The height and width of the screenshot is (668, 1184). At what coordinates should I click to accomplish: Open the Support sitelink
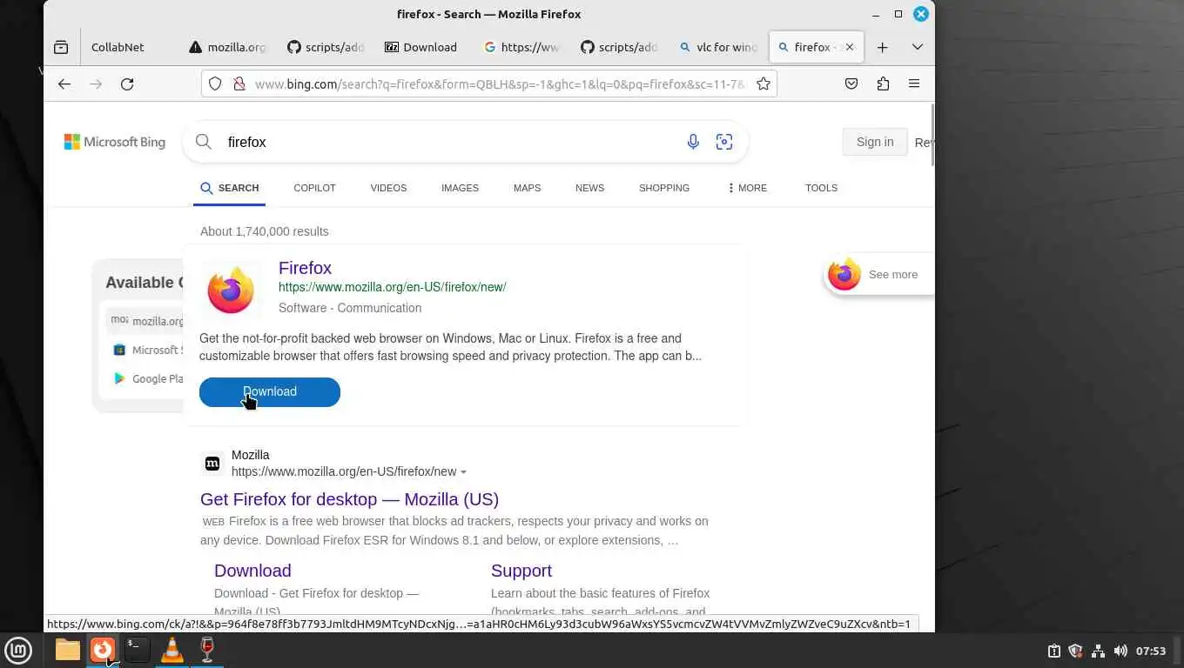(521, 571)
